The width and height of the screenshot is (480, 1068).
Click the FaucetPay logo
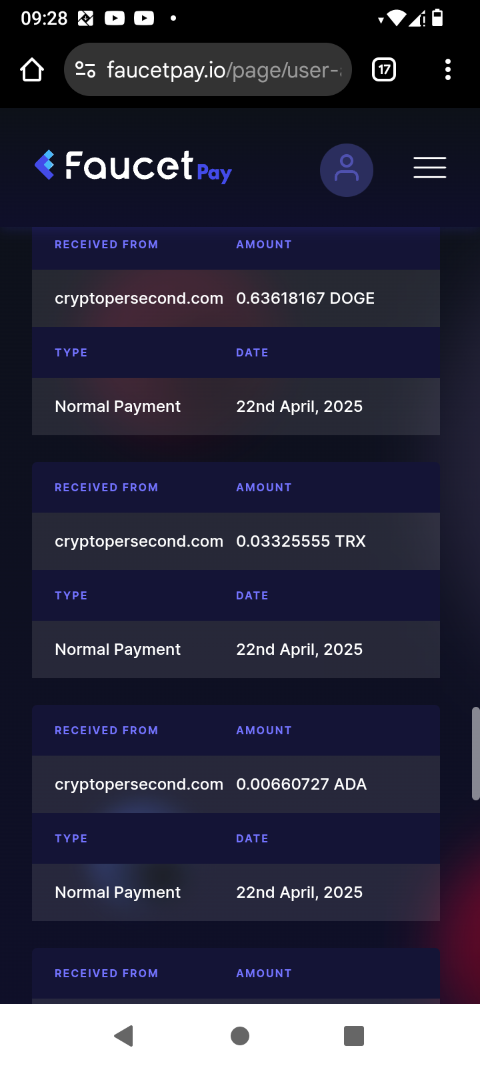coord(133,166)
